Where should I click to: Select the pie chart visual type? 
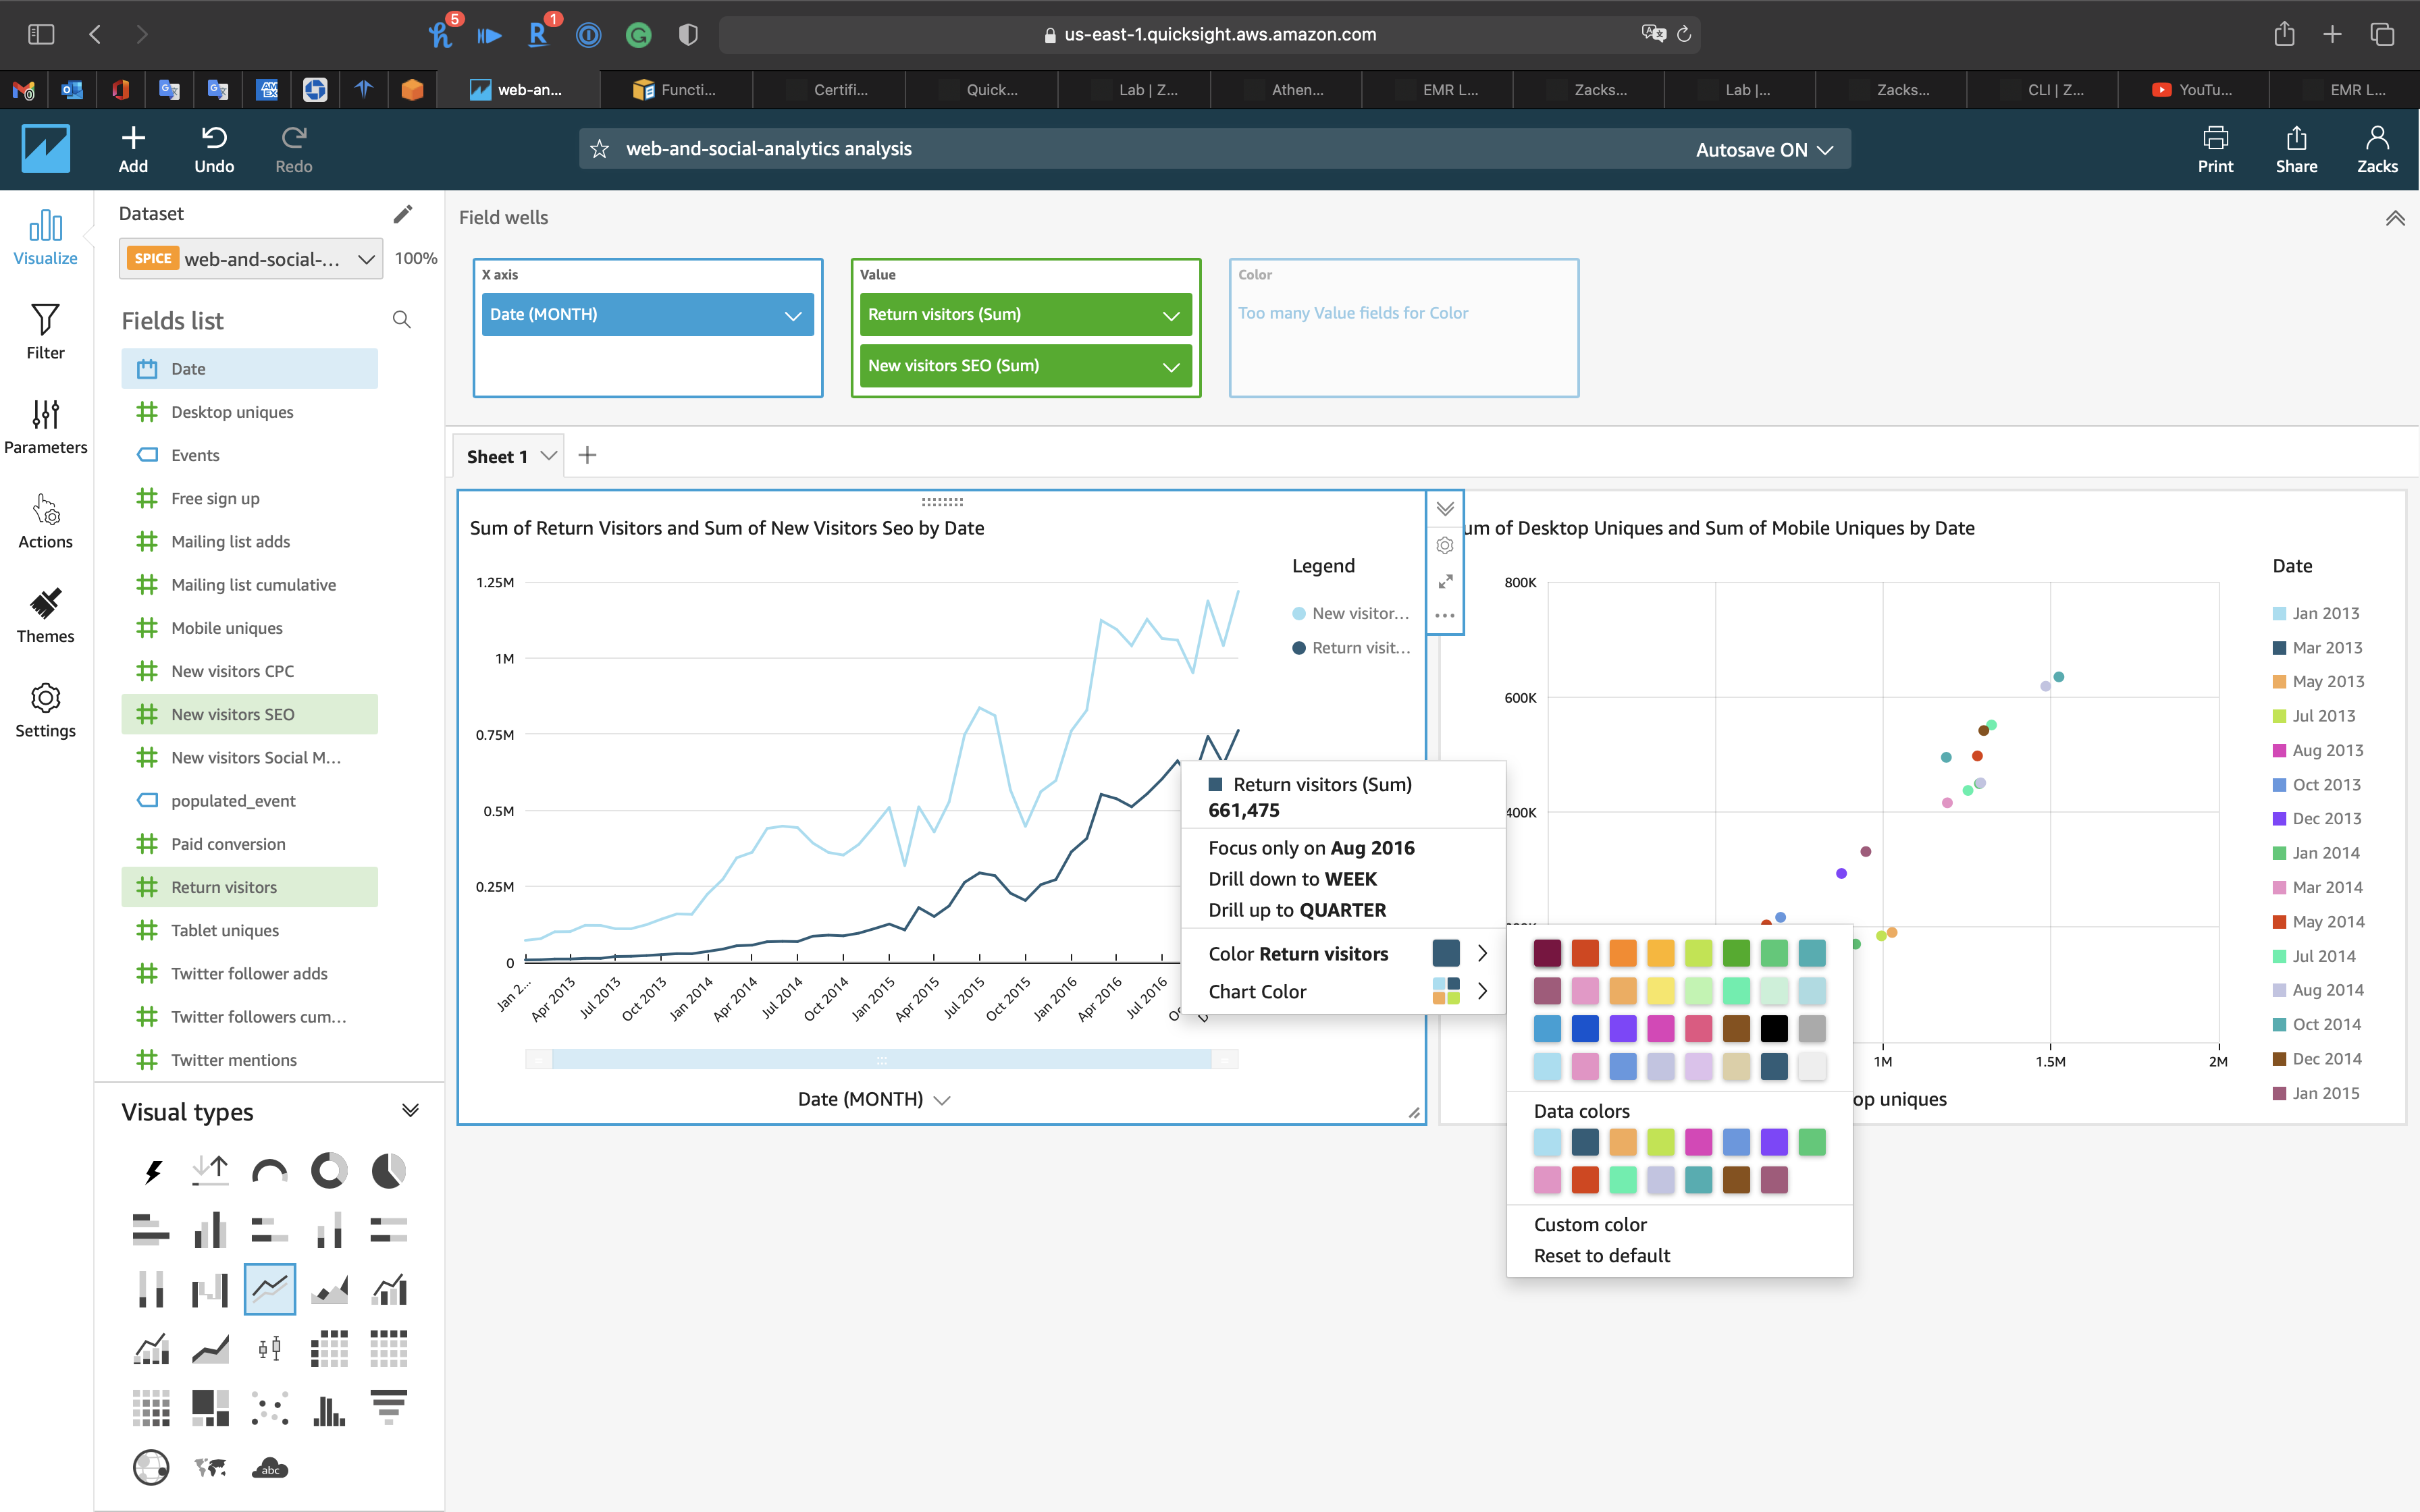(388, 1170)
